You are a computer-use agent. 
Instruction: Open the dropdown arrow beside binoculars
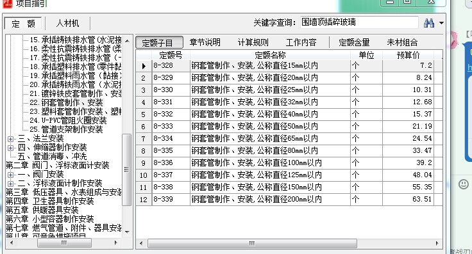click(x=441, y=23)
